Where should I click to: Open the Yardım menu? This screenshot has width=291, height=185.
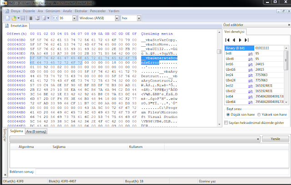114,11
